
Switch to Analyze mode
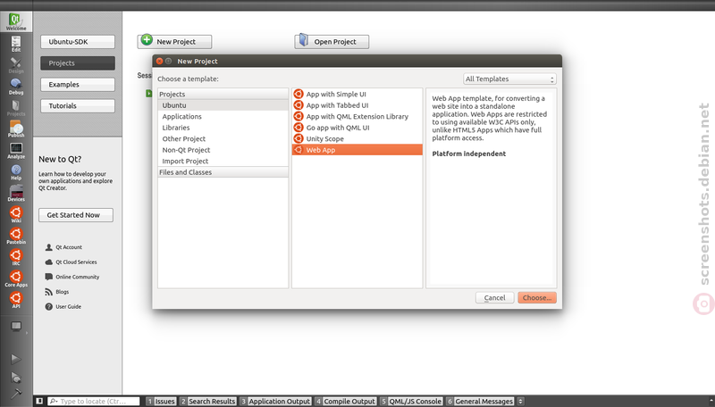coord(16,150)
